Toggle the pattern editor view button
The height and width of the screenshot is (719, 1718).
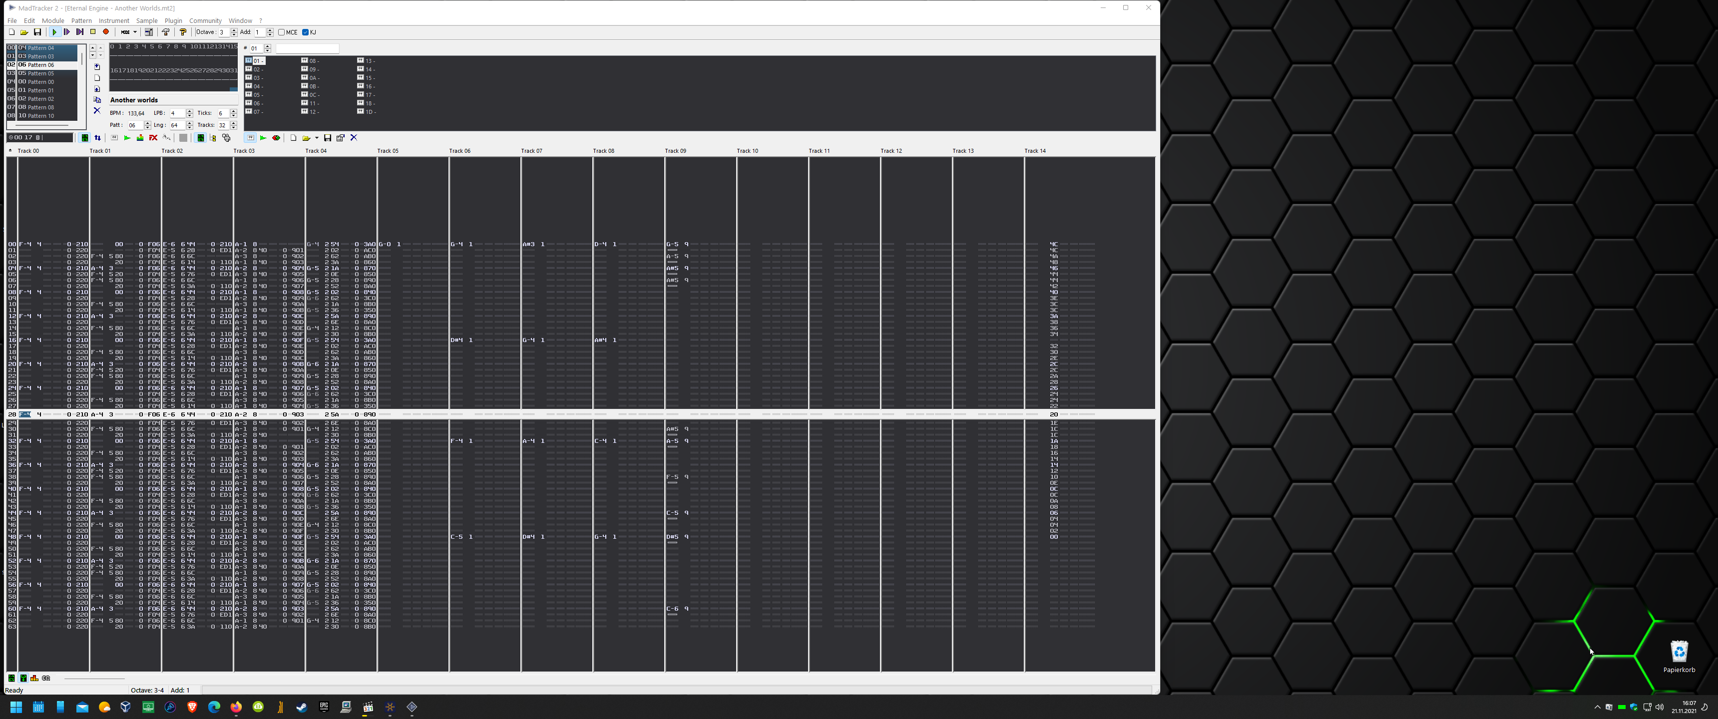pos(85,138)
